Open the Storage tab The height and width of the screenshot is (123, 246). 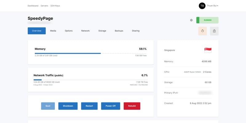pyautogui.click(x=102, y=31)
